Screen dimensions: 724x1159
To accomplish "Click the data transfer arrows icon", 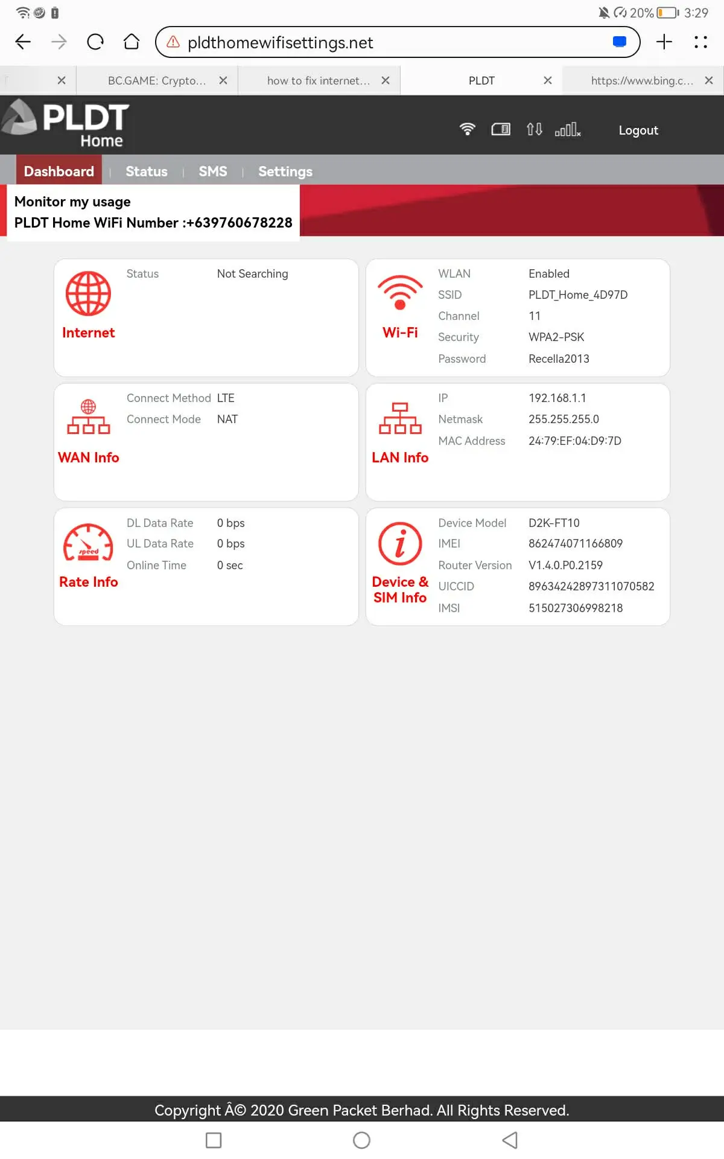I will [534, 129].
